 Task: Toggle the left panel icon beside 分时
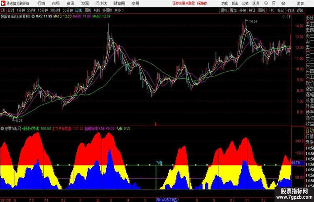coord(3,10)
